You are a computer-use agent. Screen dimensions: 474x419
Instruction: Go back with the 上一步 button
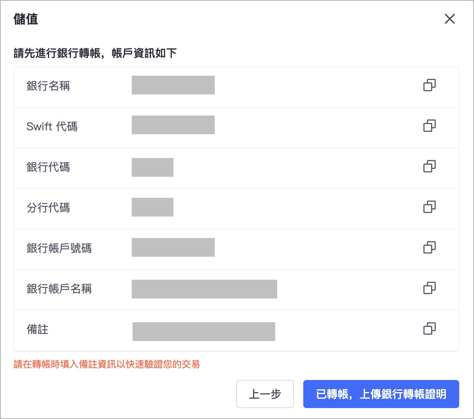tap(265, 394)
